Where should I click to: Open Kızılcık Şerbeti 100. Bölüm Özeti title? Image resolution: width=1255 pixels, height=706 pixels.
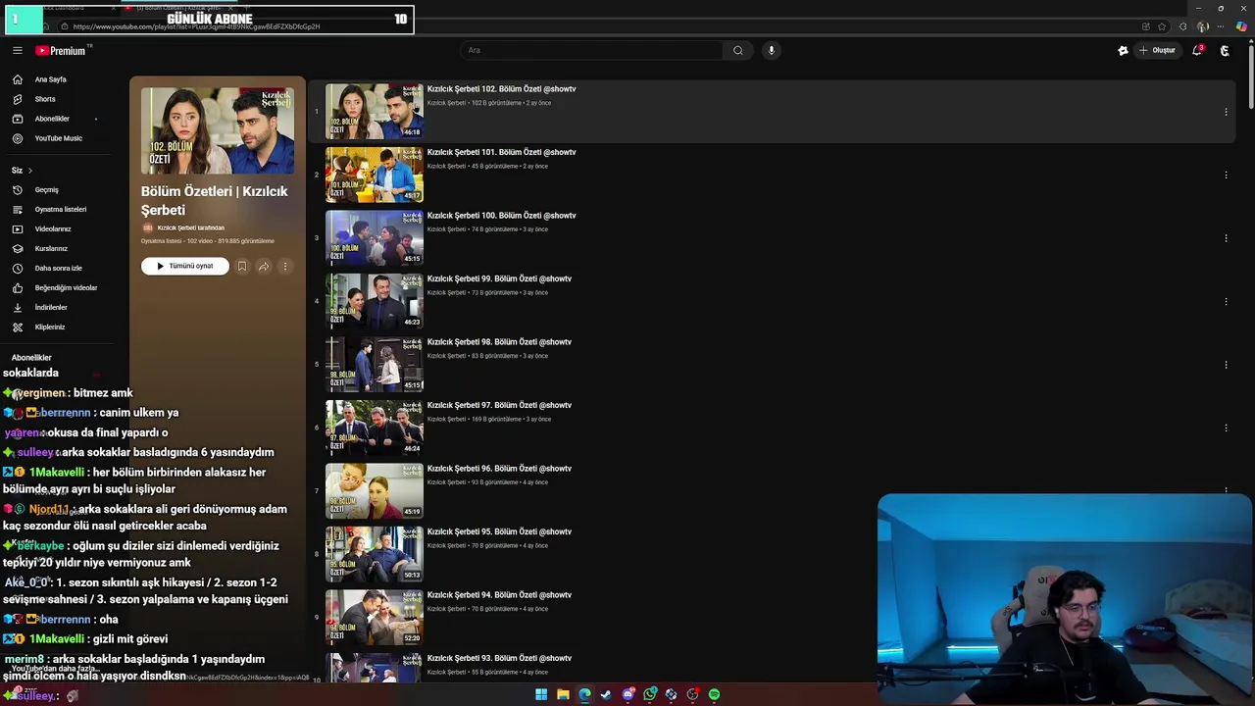[501, 216]
